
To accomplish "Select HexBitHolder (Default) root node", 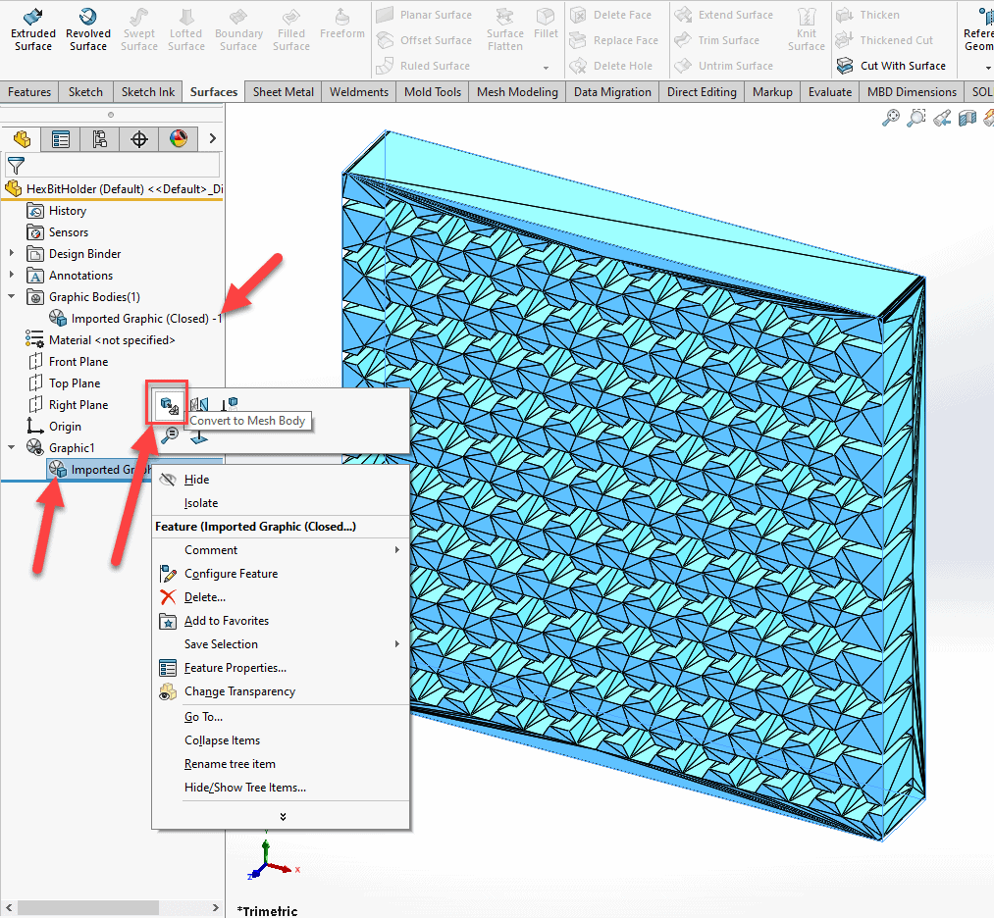I will coord(114,188).
